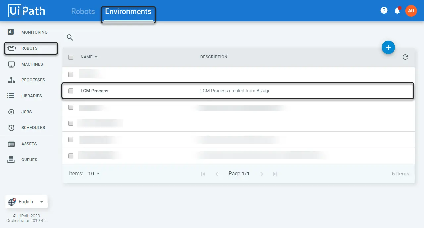Check the last row's checkbox
This screenshot has height=228, width=424.
coord(71,156)
